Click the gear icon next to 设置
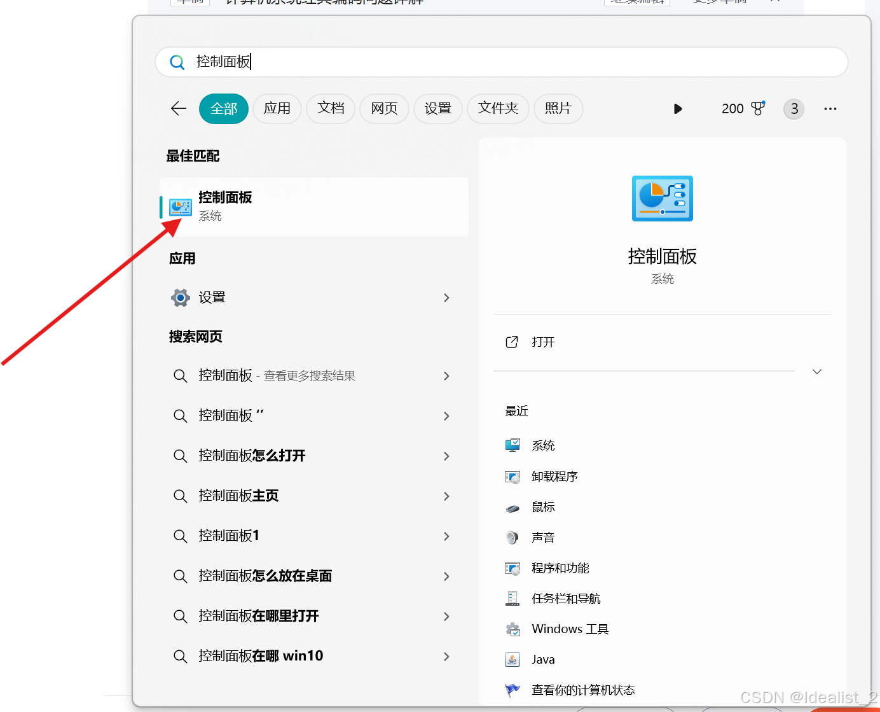Image resolution: width=880 pixels, height=712 pixels. click(181, 297)
